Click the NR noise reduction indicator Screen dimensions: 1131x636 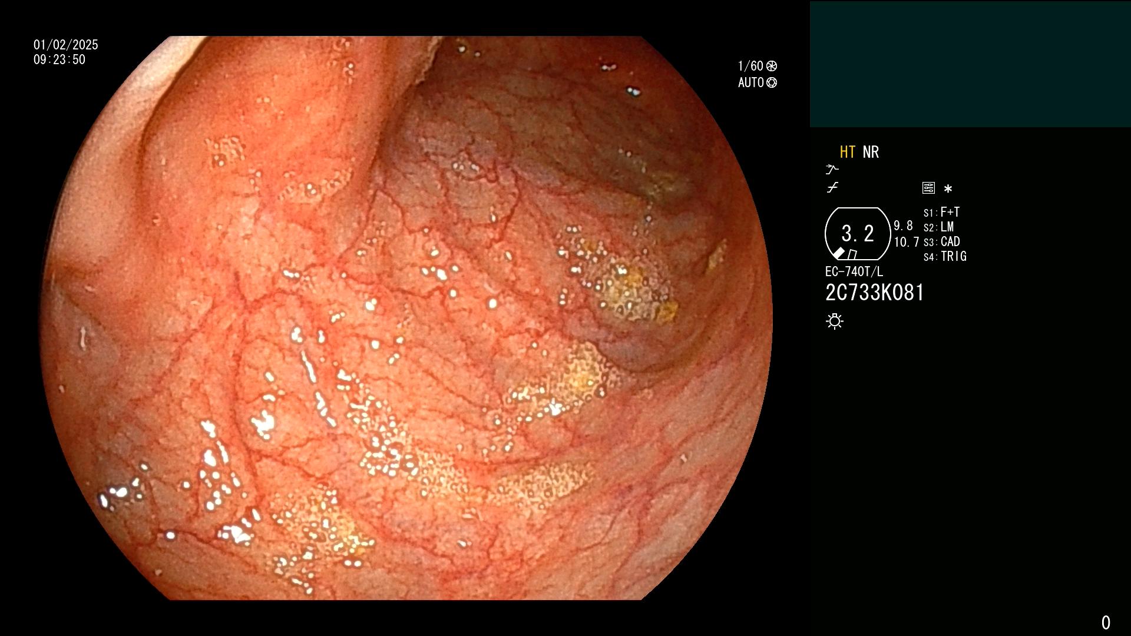pyautogui.click(x=871, y=152)
